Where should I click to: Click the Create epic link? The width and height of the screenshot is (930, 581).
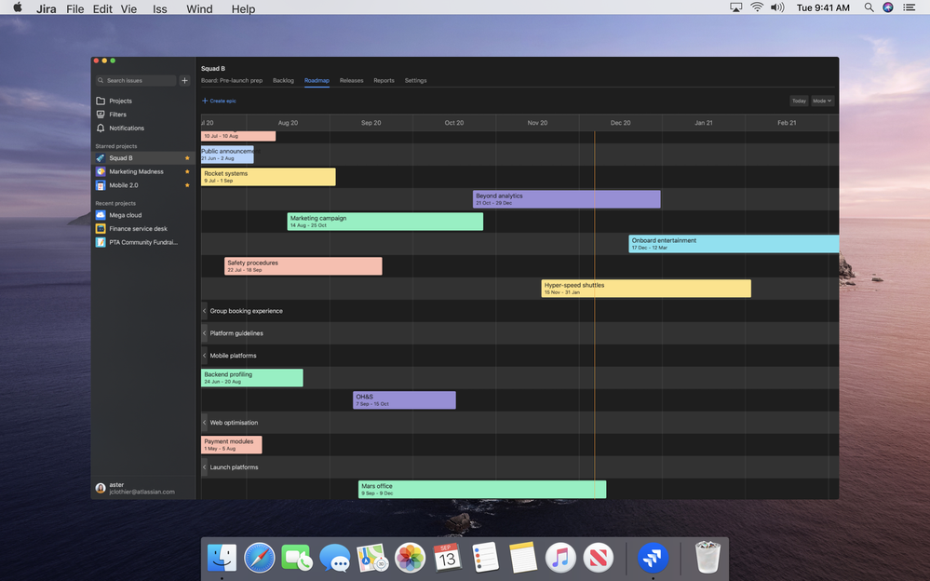tap(220, 100)
